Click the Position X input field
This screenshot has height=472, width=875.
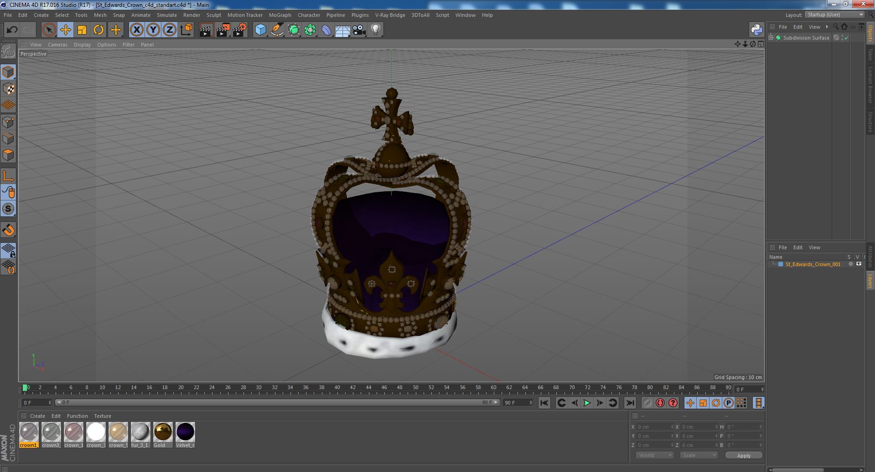pyautogui.click(x=655, y=427)
